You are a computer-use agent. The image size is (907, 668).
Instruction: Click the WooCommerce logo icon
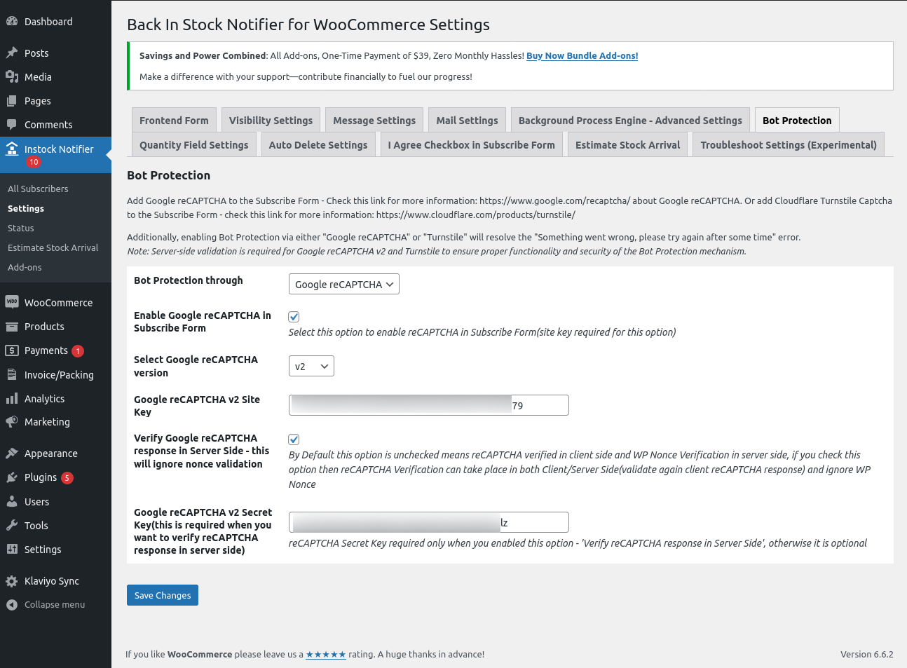coord(12,302)
